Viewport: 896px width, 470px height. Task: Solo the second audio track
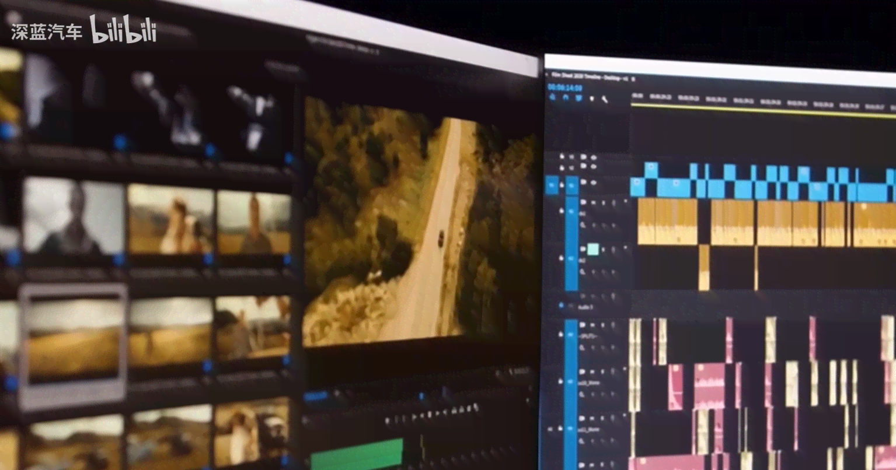point(603,250)
